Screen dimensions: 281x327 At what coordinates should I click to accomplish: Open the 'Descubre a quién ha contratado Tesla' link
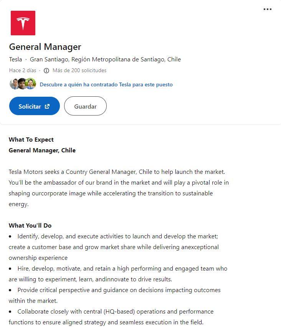106,84
